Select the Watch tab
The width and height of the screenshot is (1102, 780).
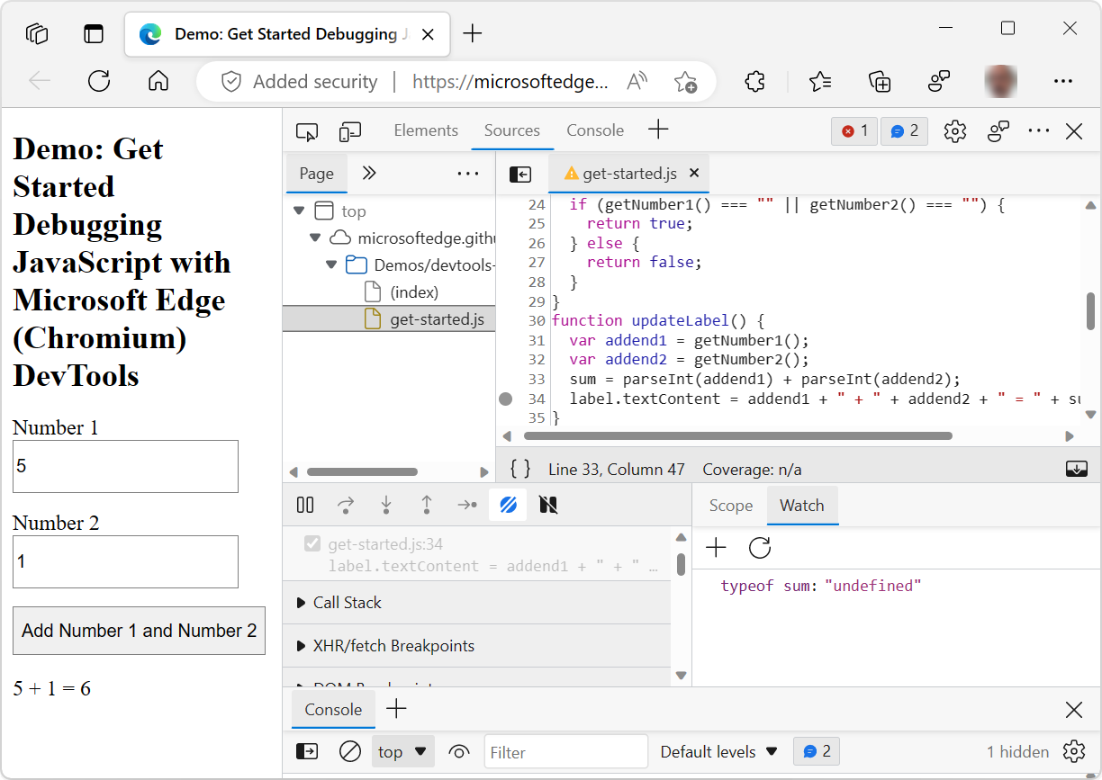pos(802,506)
